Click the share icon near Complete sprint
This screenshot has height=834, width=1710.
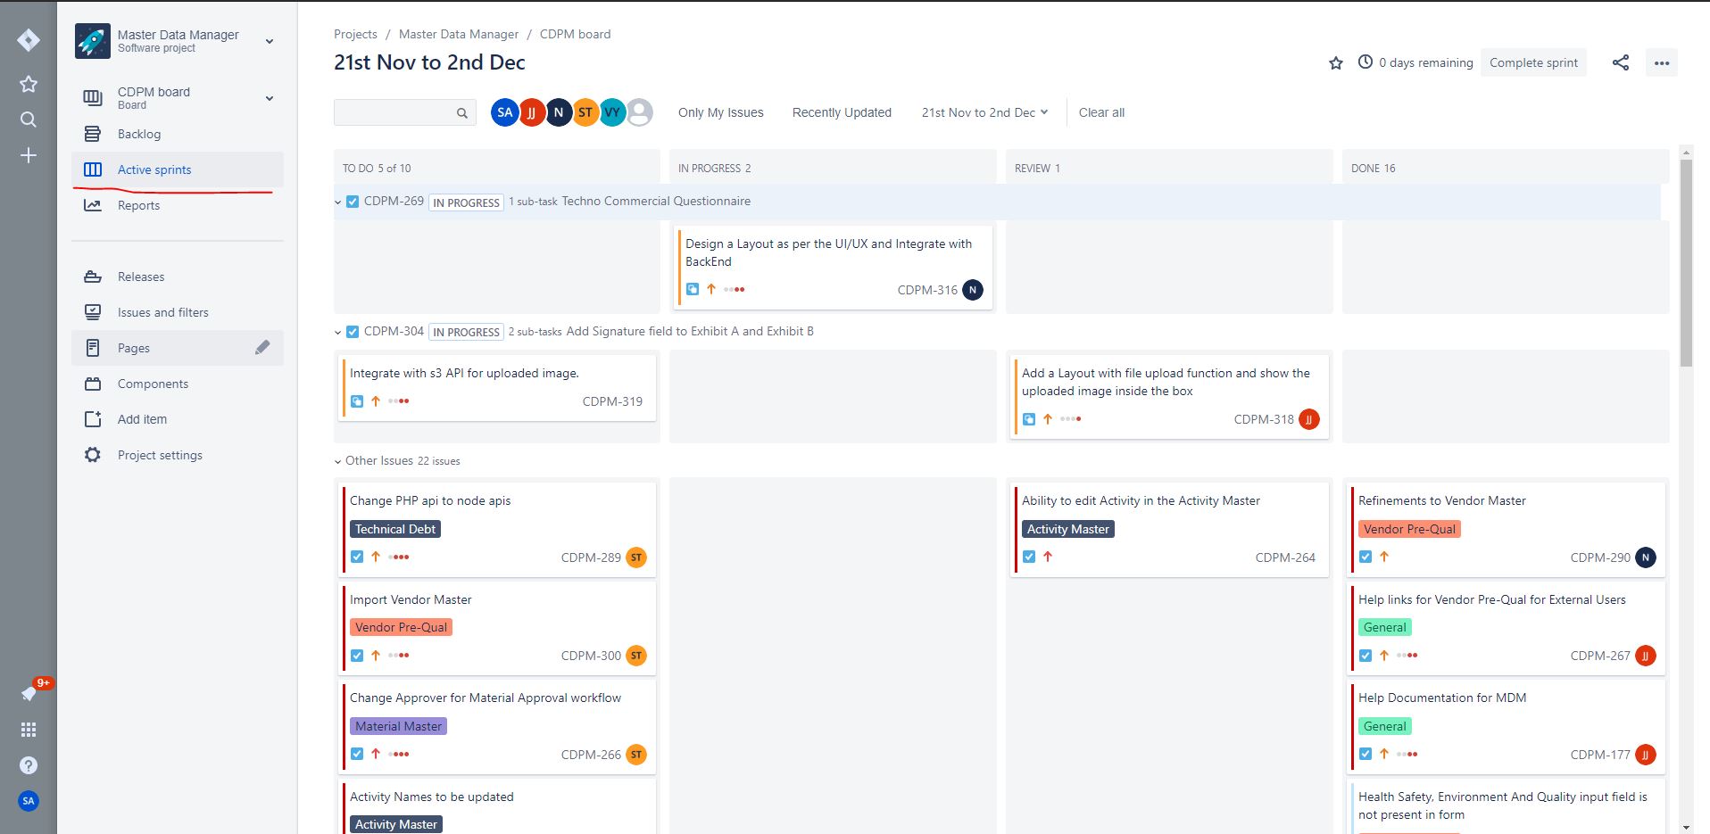tap(1621, 62)
